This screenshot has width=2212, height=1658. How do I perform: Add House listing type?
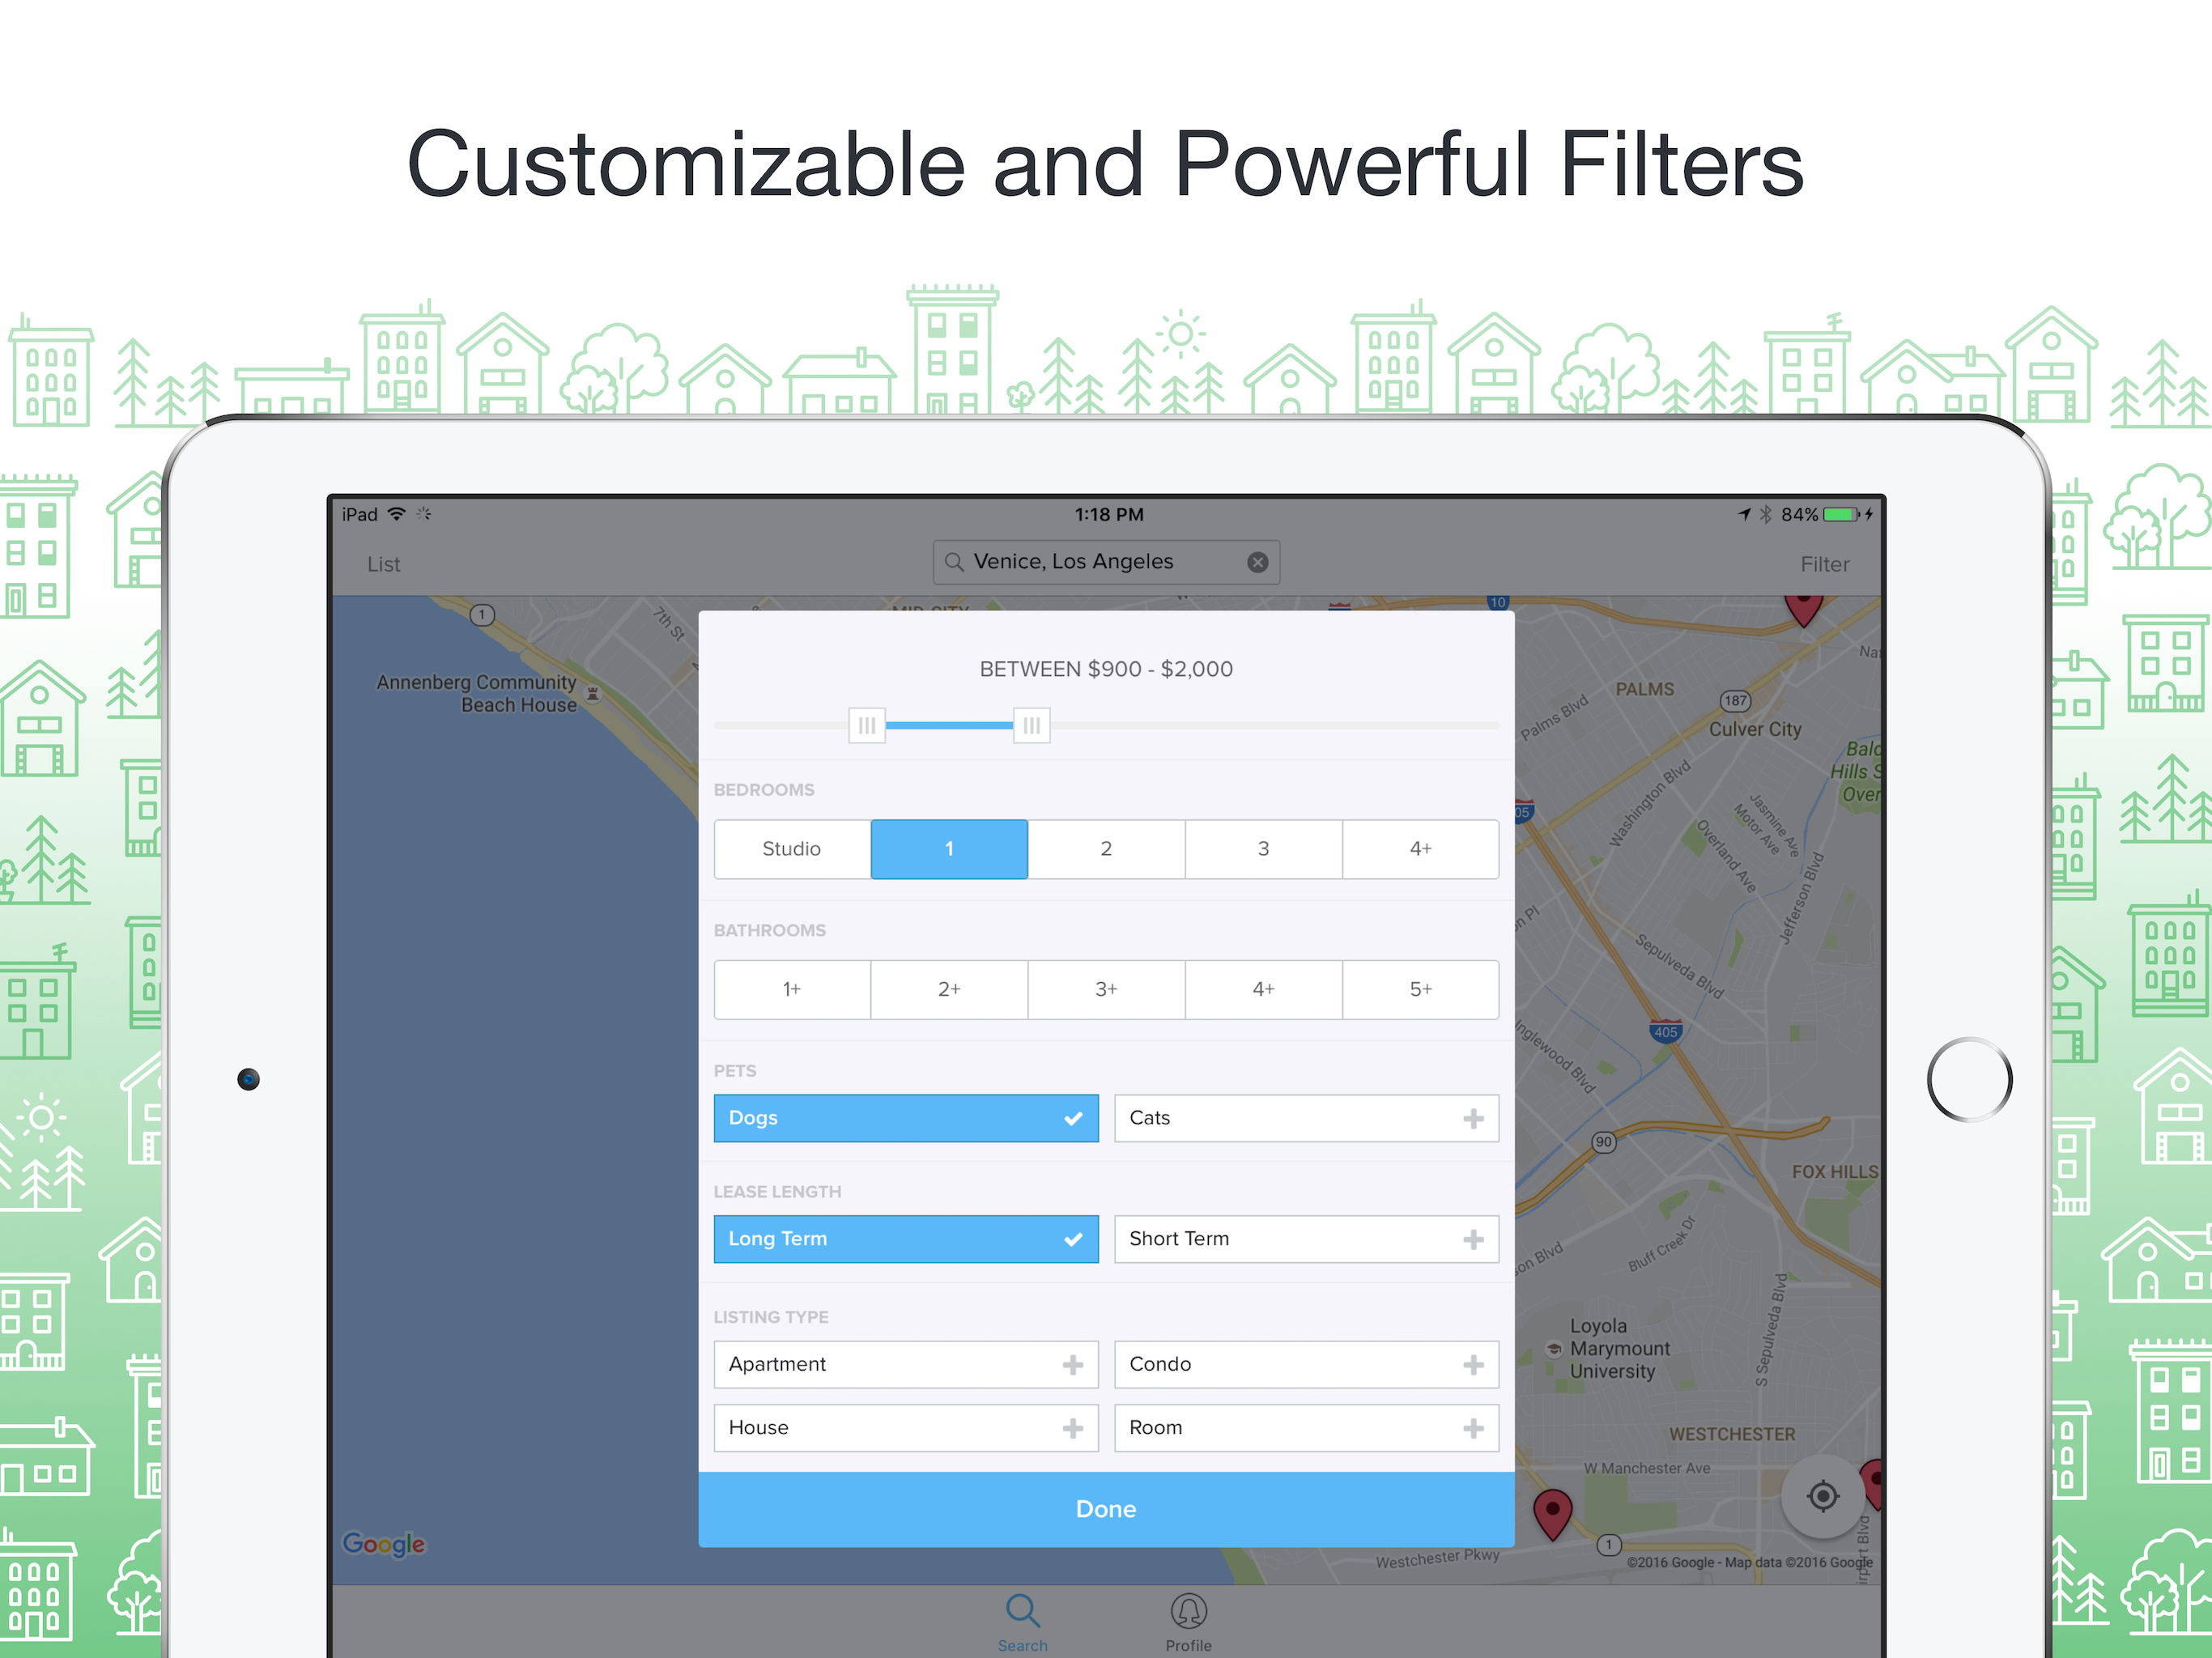point(906,1428)
